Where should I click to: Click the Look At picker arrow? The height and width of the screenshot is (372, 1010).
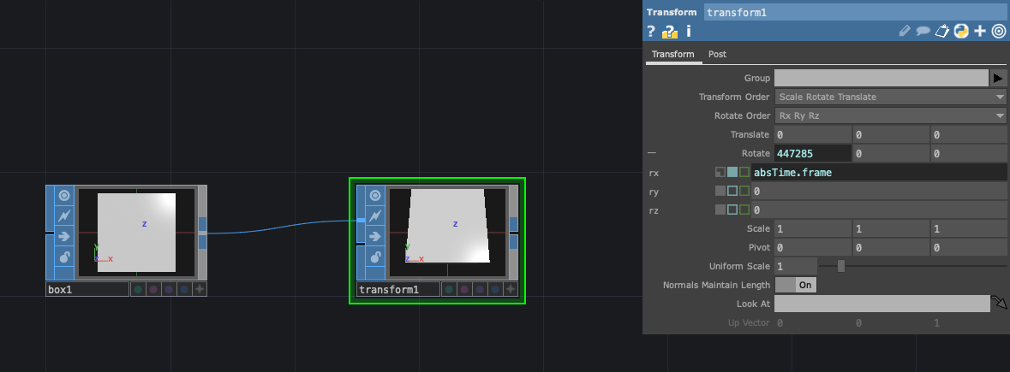[999, 304]
